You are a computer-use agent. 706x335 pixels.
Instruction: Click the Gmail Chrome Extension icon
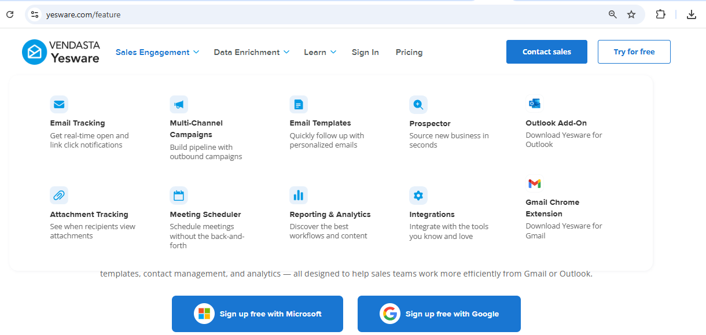pos(535,183)
